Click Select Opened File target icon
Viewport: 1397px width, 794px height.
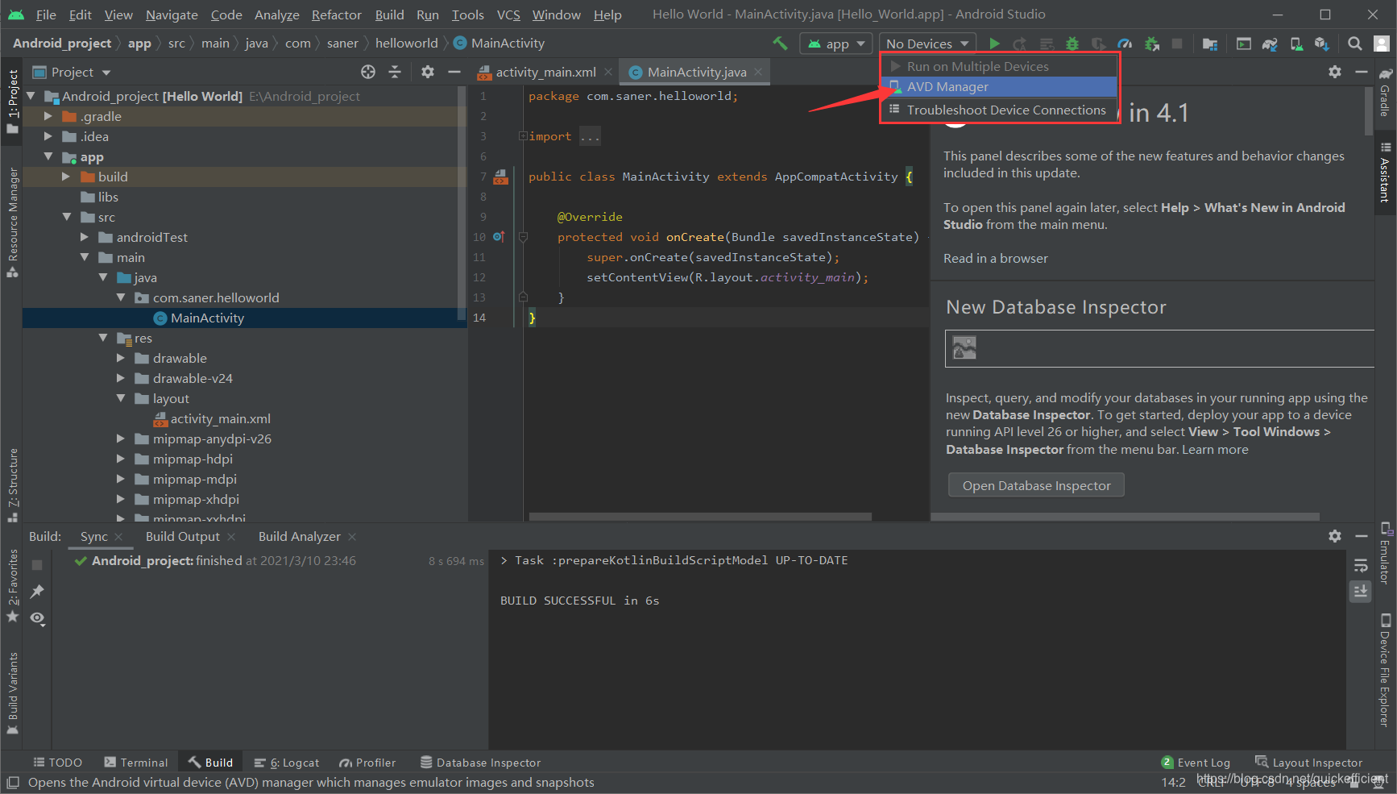(368, 72)
